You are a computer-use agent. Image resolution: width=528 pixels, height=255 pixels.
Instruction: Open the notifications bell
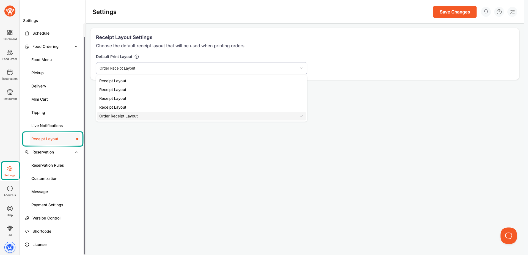pyautogui.click(x=486, y=12)
